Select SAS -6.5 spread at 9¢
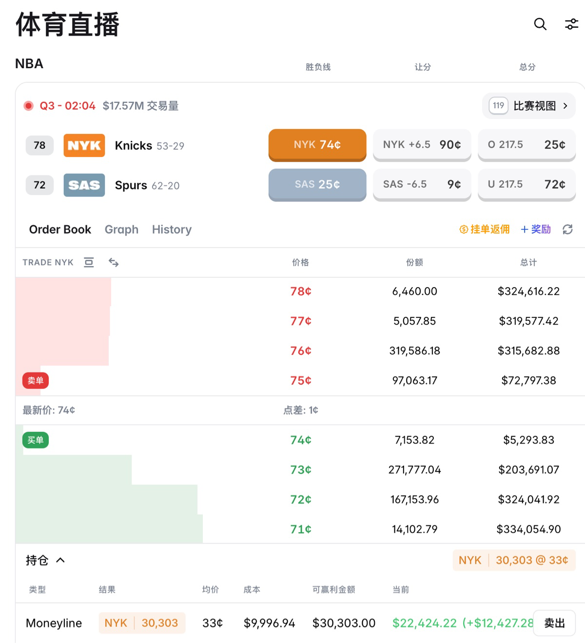585x643 pixels. (422, 184)
